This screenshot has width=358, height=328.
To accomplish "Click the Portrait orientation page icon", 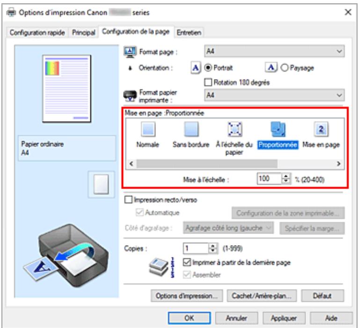I will point(196,67).
